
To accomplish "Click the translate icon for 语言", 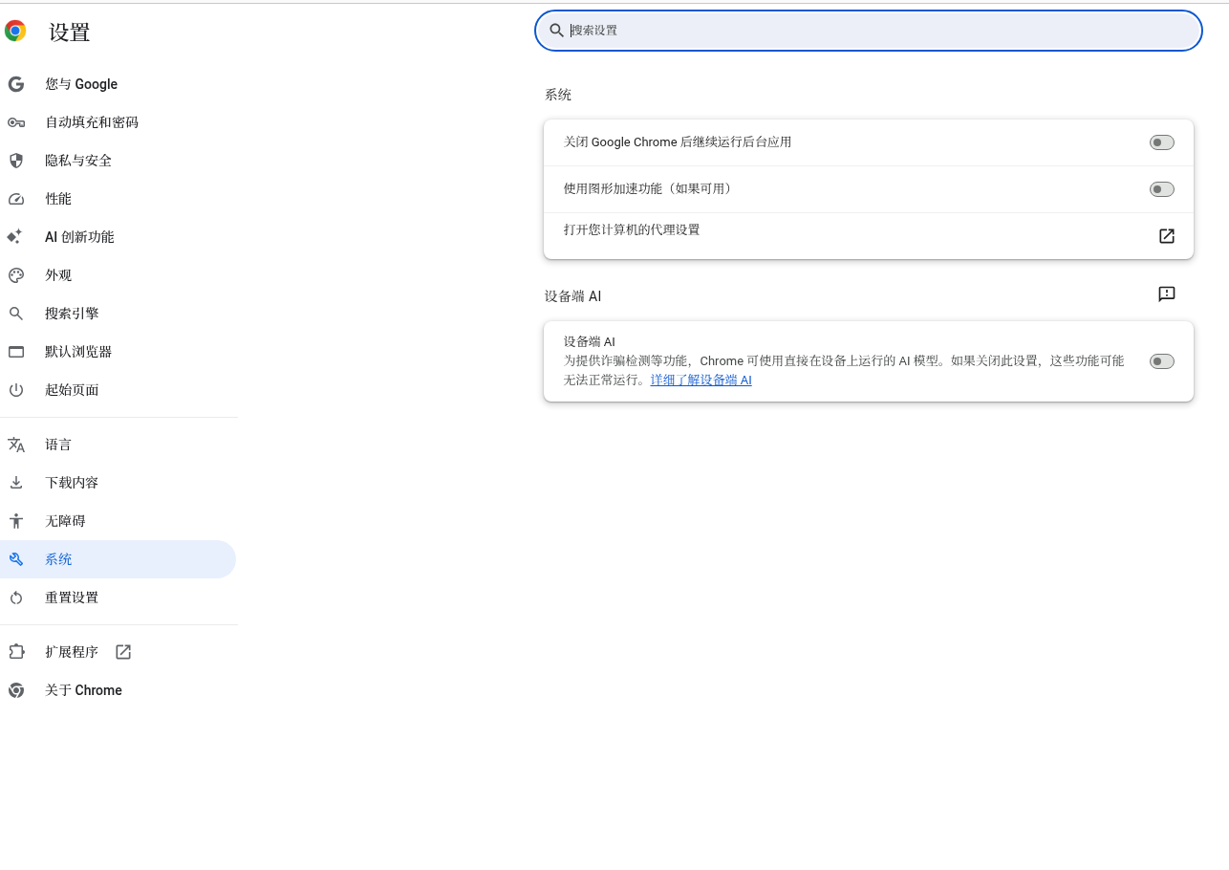I will point(15,445).
